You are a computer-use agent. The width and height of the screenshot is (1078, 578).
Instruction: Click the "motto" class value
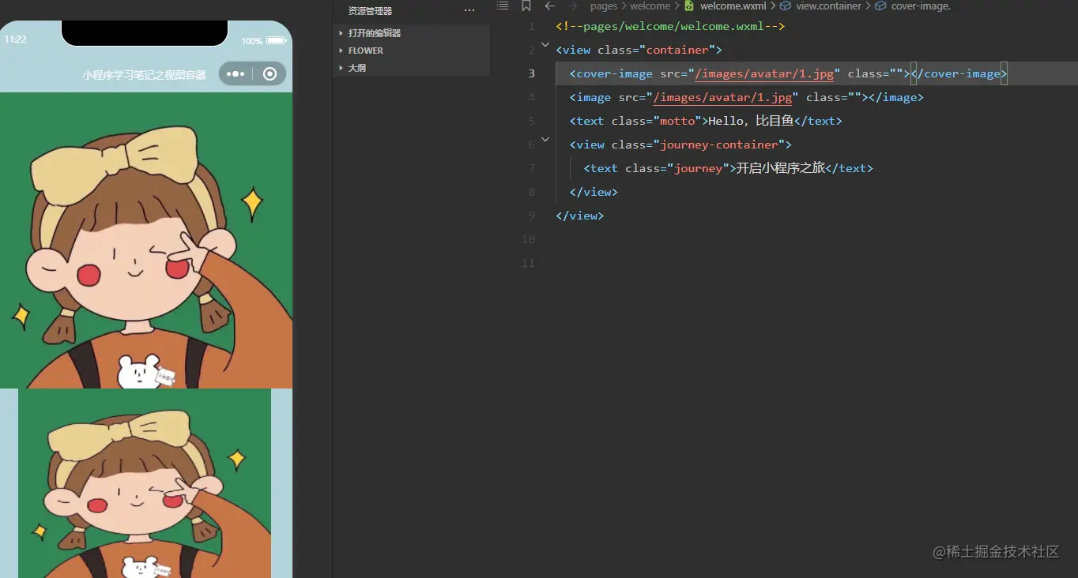[x=677, y=121]
